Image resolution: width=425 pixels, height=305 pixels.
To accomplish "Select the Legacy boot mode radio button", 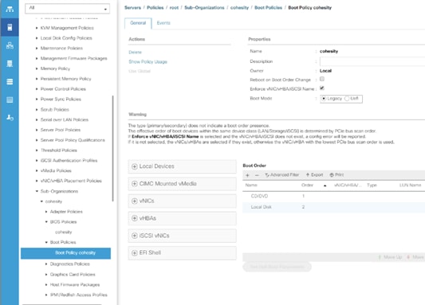I will pyautogui.click(x=324, y=99).
